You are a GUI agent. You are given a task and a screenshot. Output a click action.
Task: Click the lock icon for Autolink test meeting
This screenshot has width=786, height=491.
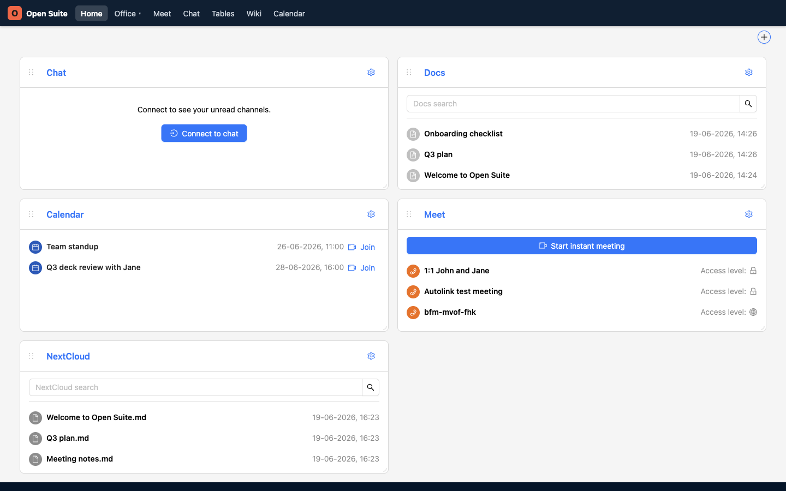753,291
